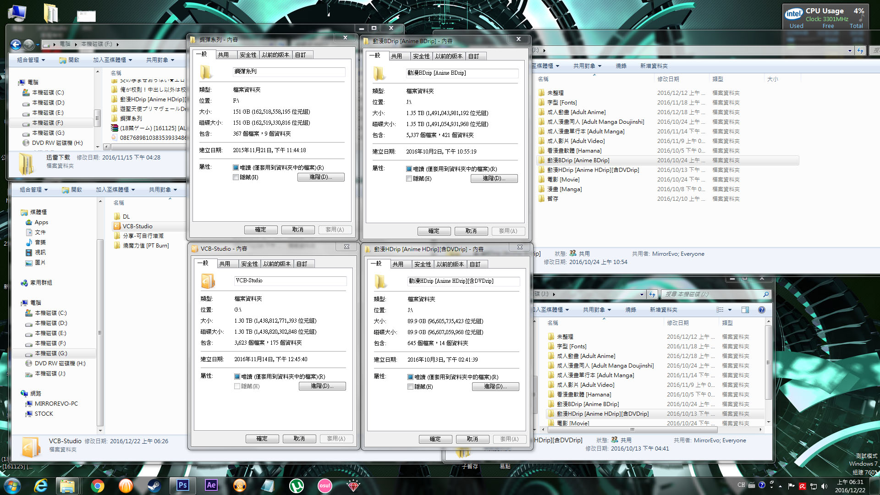Screen dimensions: 880x495
Task: Open 共用對象 dropdown in the VCB-Studio window
Action: click(x=163, y=190)
